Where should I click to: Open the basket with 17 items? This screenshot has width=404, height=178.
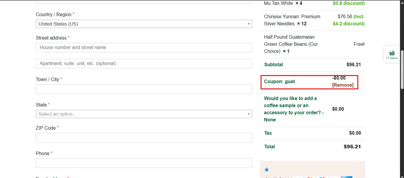(x=392, y=54)
